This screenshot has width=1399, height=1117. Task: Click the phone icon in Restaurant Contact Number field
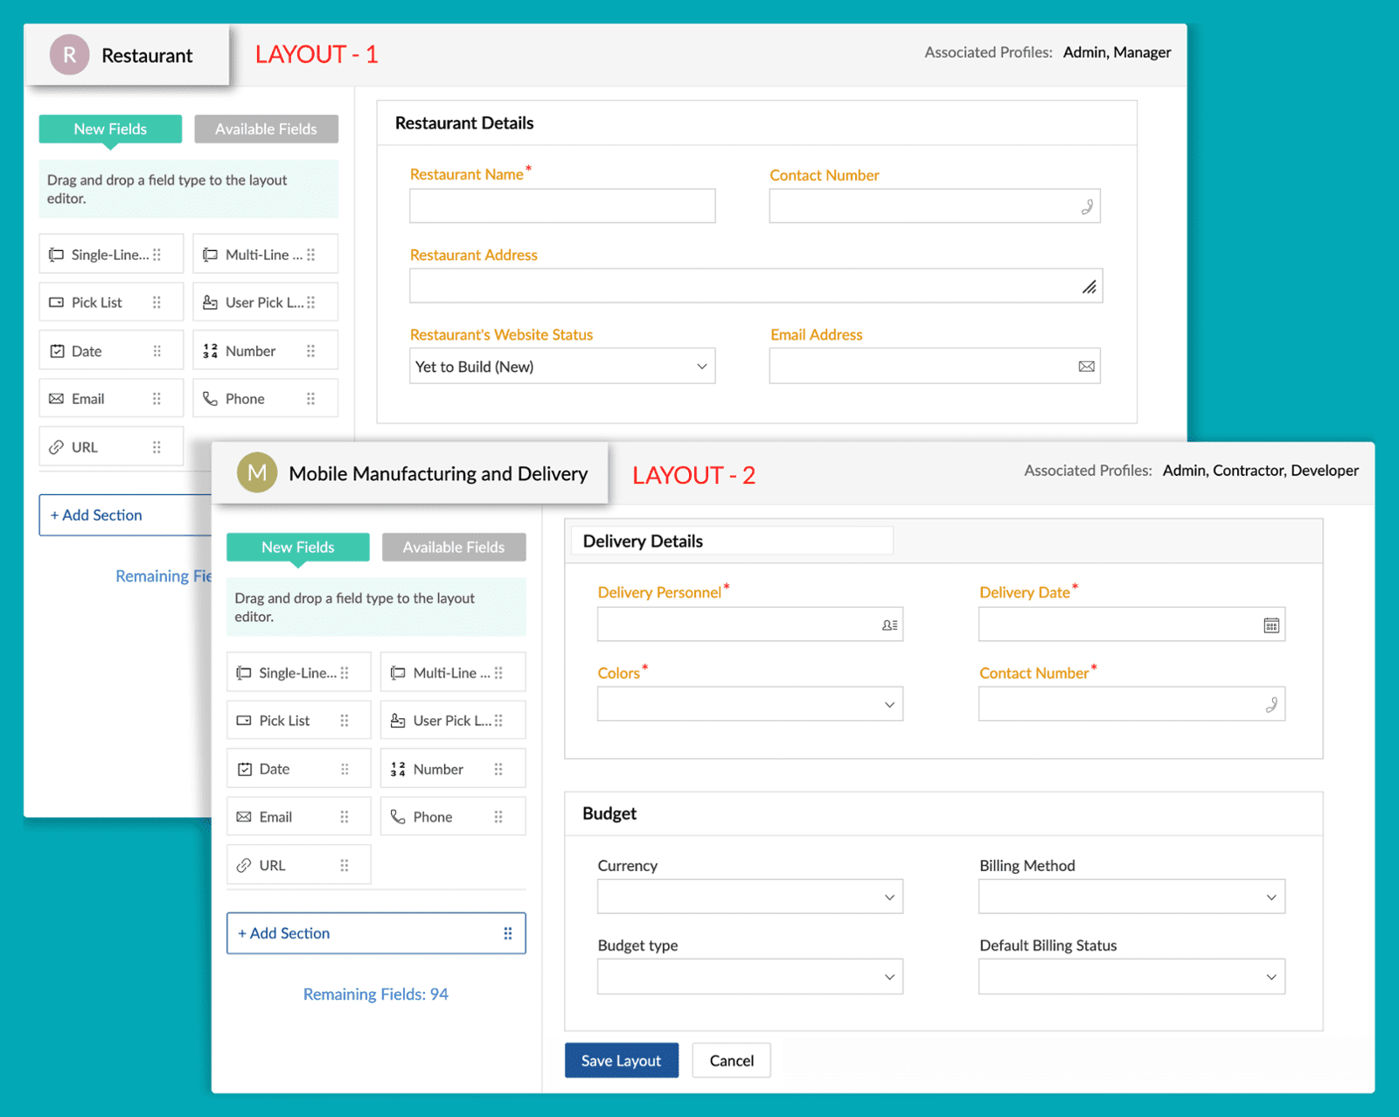click(1087, 207)
